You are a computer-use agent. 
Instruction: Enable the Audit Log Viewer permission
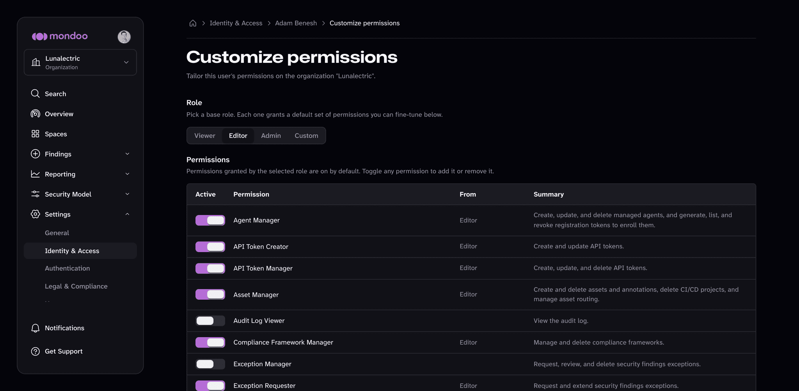coord(210,321)
